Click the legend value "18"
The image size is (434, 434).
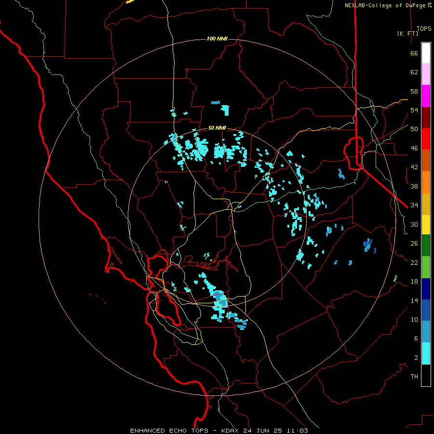(x=414, y=282)
